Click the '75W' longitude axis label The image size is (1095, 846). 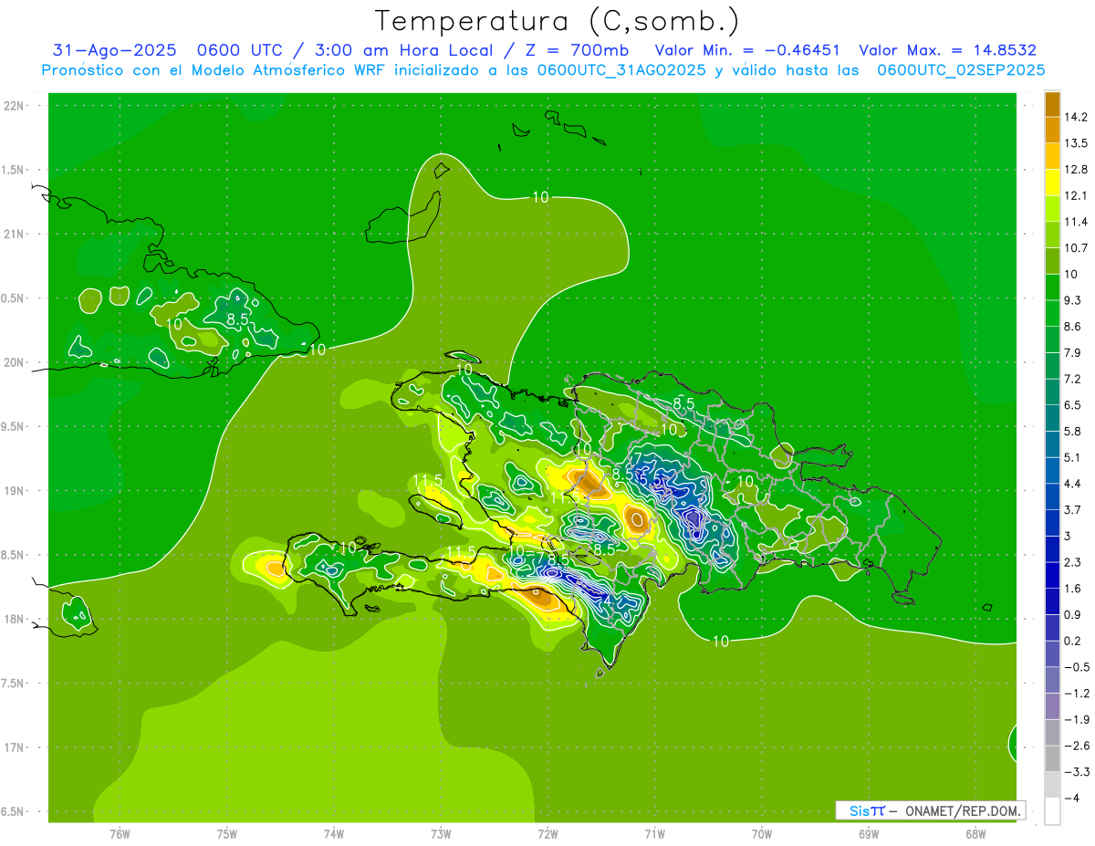[x=227, y=834]
